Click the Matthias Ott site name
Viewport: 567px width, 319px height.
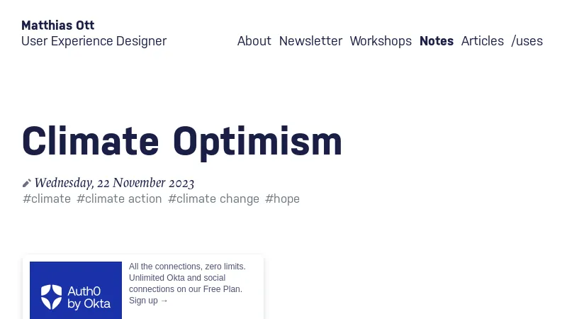coord(57,26)
